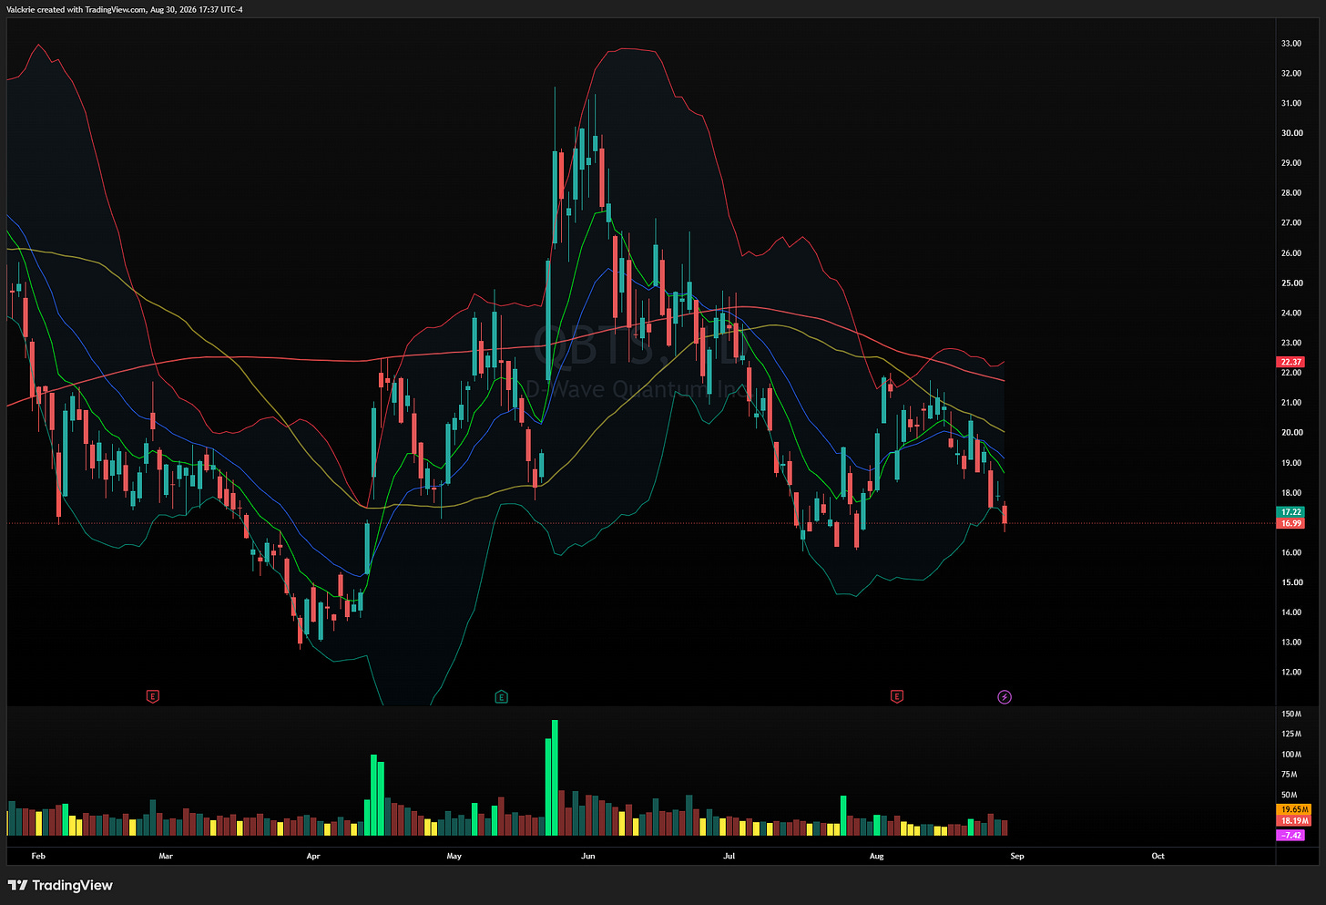Click the red 22.37 price label
The height and width of the screenshot is (905, 1326).
(1291, 362)
